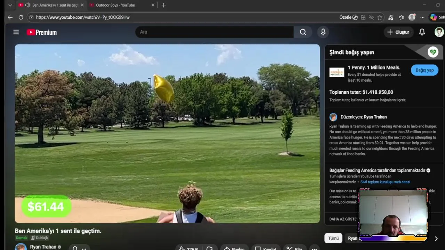Switch to the Ben Amerika'yı 1 sent tab
445x250 pixels.
pos(51,5)
